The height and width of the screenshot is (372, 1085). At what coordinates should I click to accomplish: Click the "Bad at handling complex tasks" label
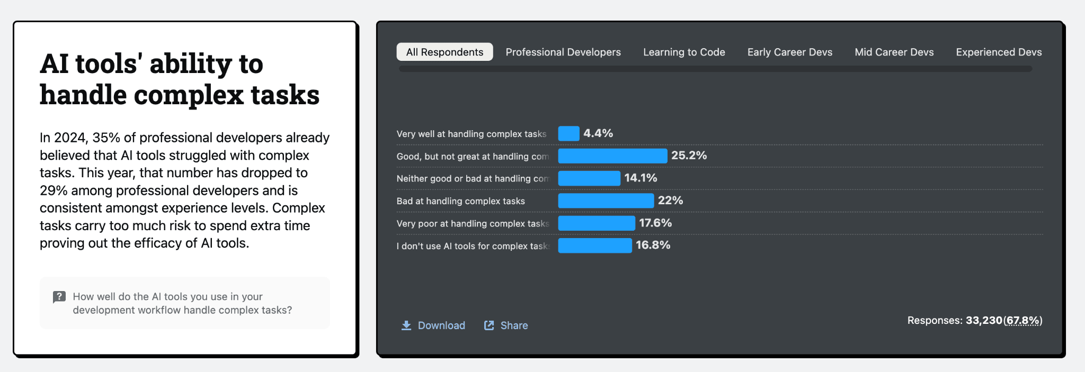[x=460, y=201]
